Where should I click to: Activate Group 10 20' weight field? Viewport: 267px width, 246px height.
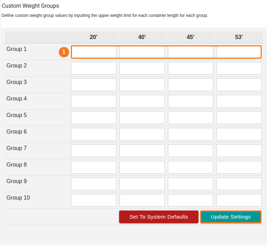click(94, 200)
